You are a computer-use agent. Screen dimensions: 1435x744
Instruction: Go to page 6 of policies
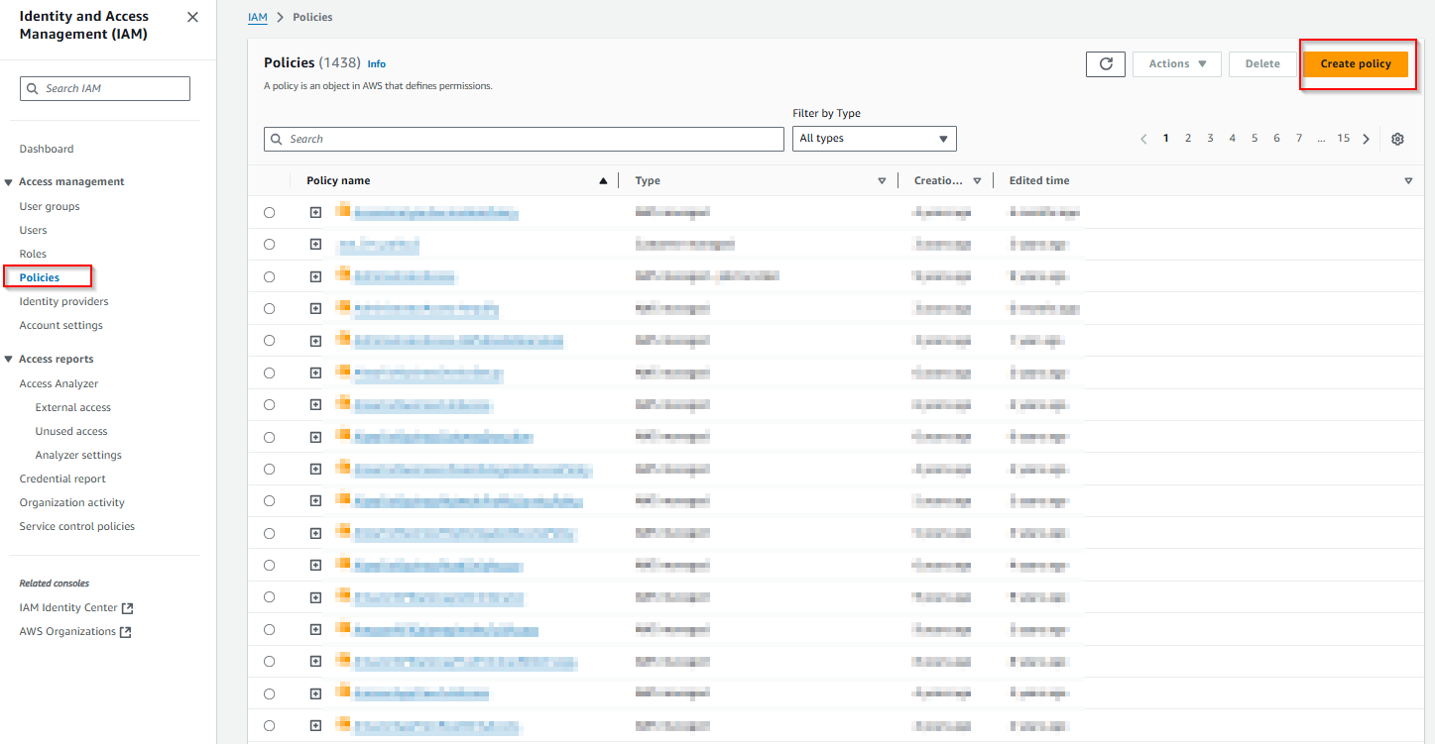pos(1276,139)
